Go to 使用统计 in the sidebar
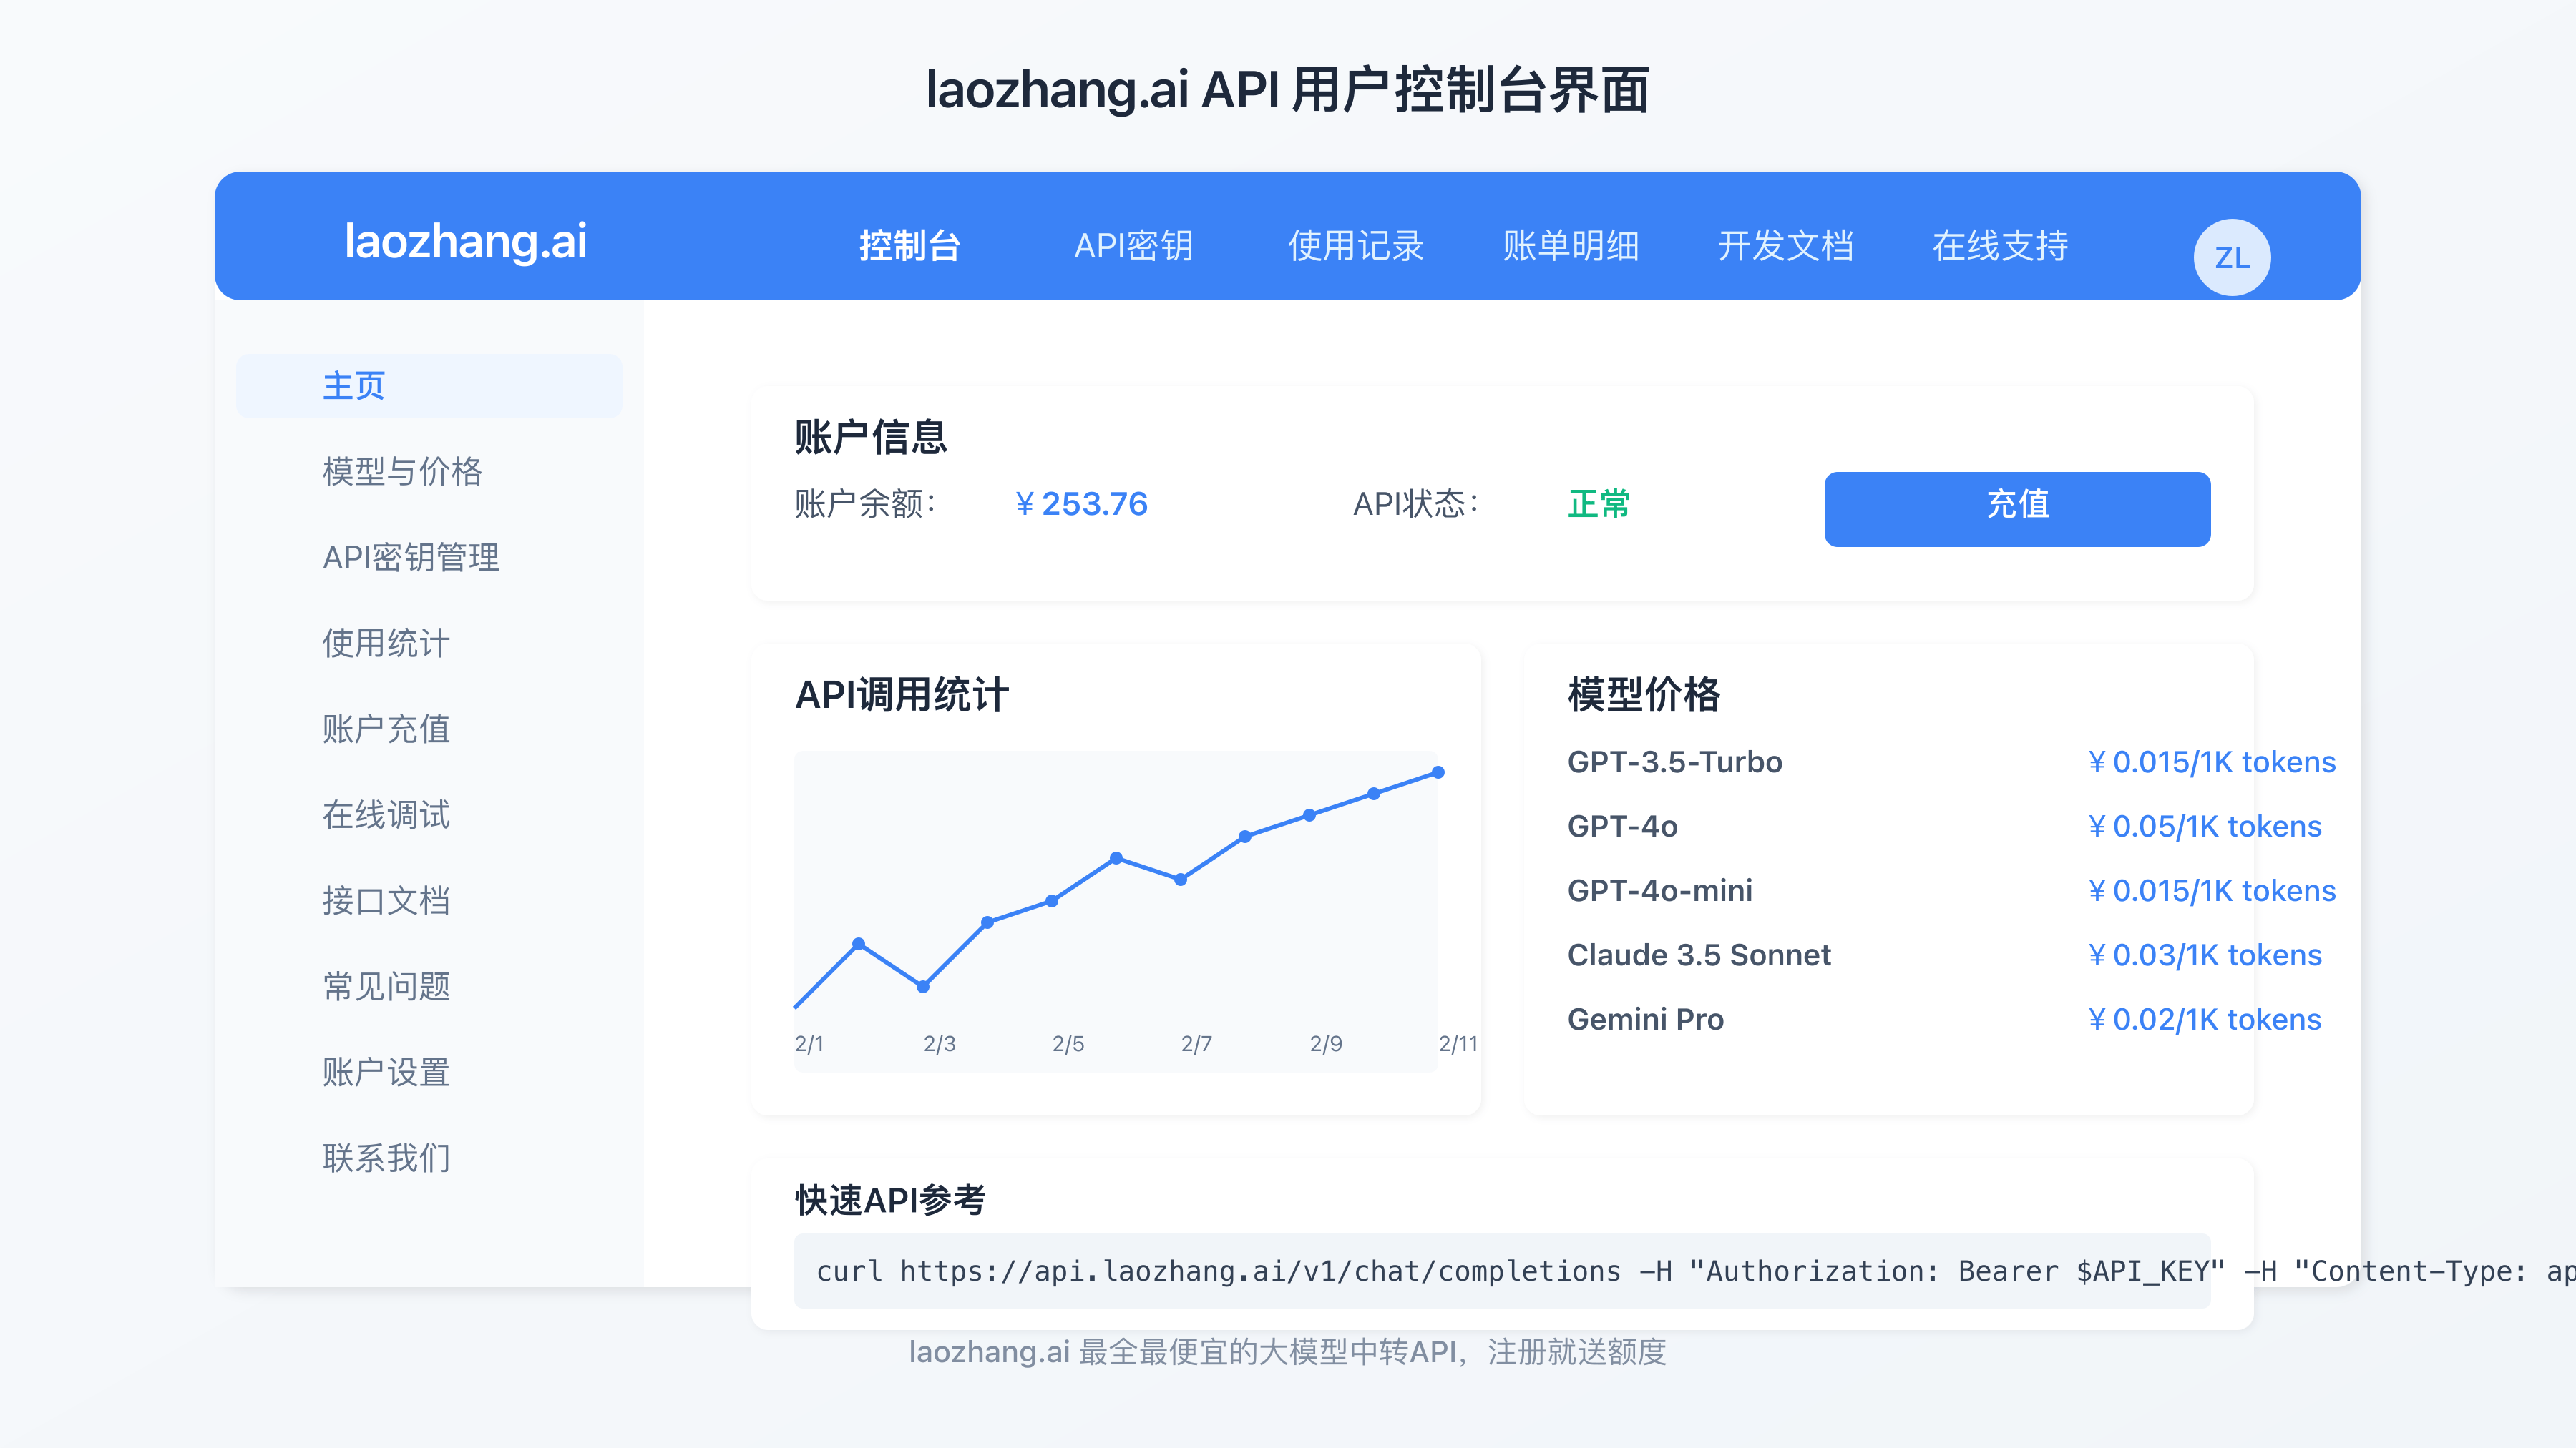The image size is (2576, 1448). coord(386,644)
